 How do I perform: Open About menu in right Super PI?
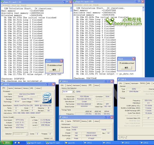[88, 5]
